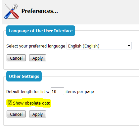Click the Show obsolete data label text
This screenshot has height=127, width=139.
(x=31, y=103)
